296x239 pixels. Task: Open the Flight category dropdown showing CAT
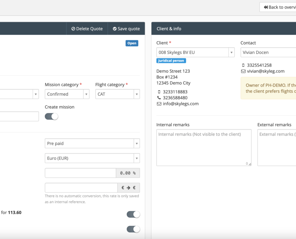click(117, 94)
